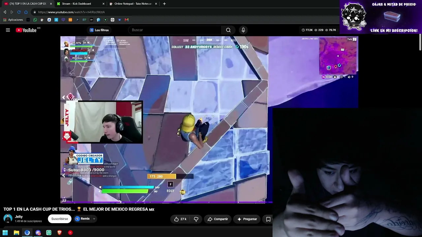Open the RP bookmark icon
The image size is (422, 237).
click(x=84, y=20)
